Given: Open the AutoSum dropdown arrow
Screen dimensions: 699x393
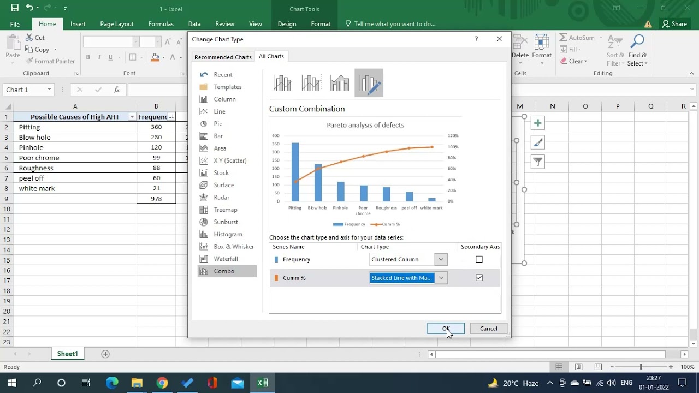Looking at the screenshot, I should 600,38.
